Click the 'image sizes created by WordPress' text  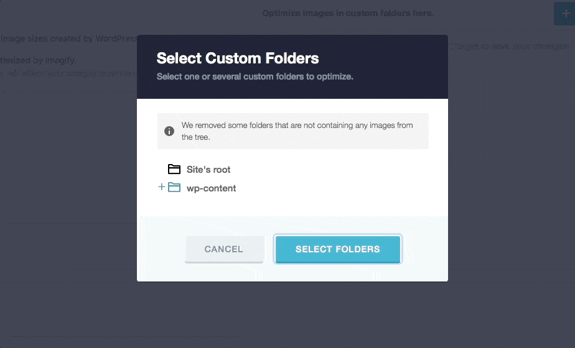[x=68, y=39]
